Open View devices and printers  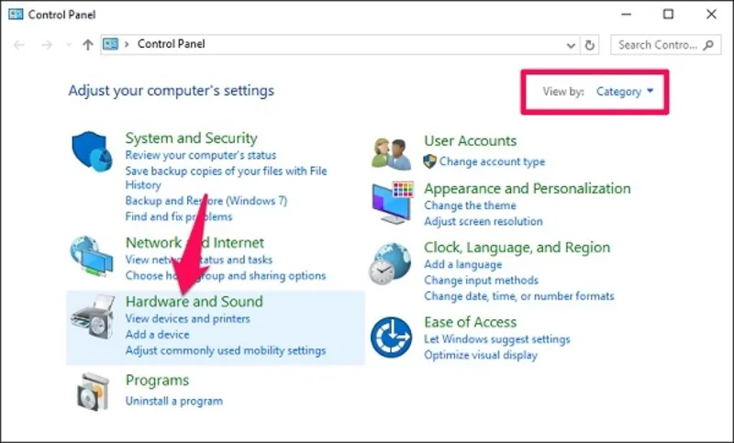[x=188, y=318]
